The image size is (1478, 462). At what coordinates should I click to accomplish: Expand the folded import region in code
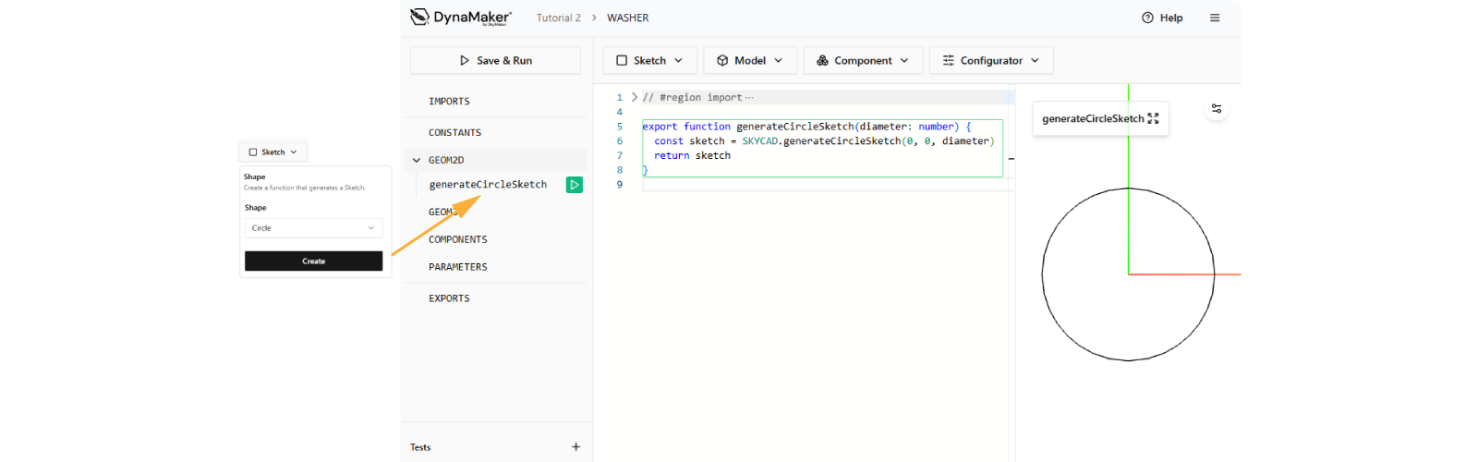[634, 97]
